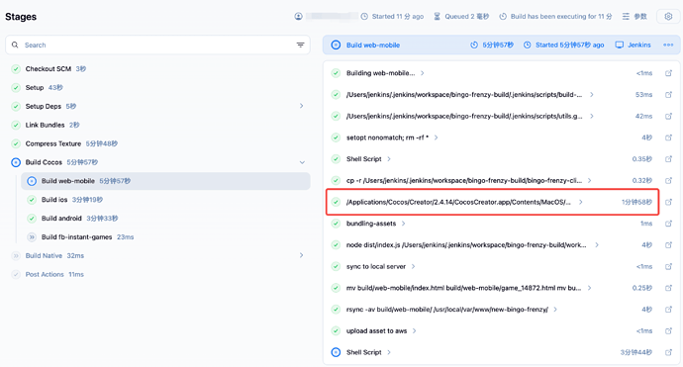The height and width of the screenshot is (367, 683).
Task: Collapse the Build Cocos stage
Action: 302,162
